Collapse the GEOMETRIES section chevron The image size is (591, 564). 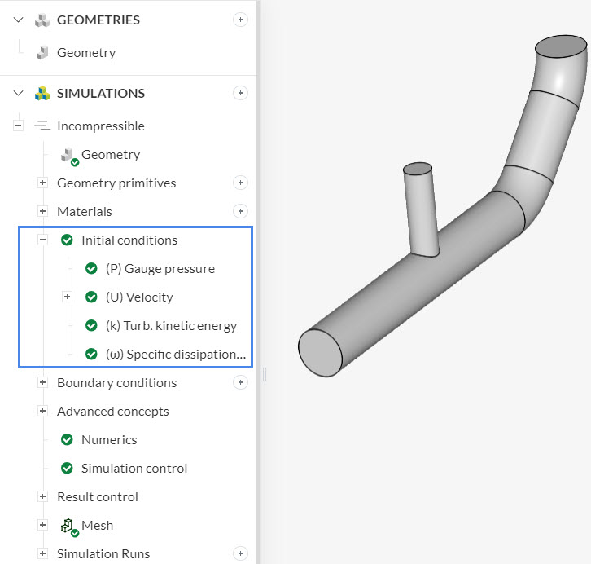tap(19, 20)
